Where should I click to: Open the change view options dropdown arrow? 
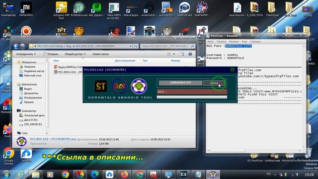click(x=174, y=54)
